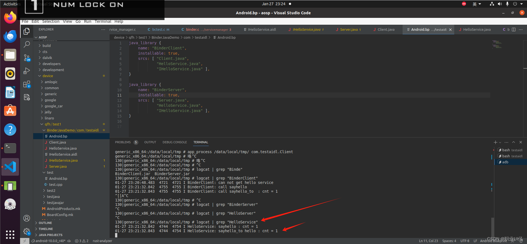The image size is (527, 244).
Task: Open the input method language indicator
Action: coord(476,4)
